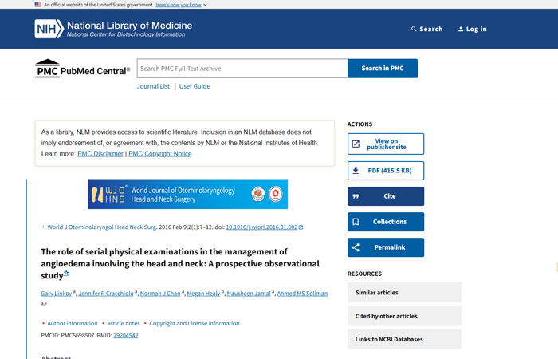Open View on publisher site button

click(386, 144)
